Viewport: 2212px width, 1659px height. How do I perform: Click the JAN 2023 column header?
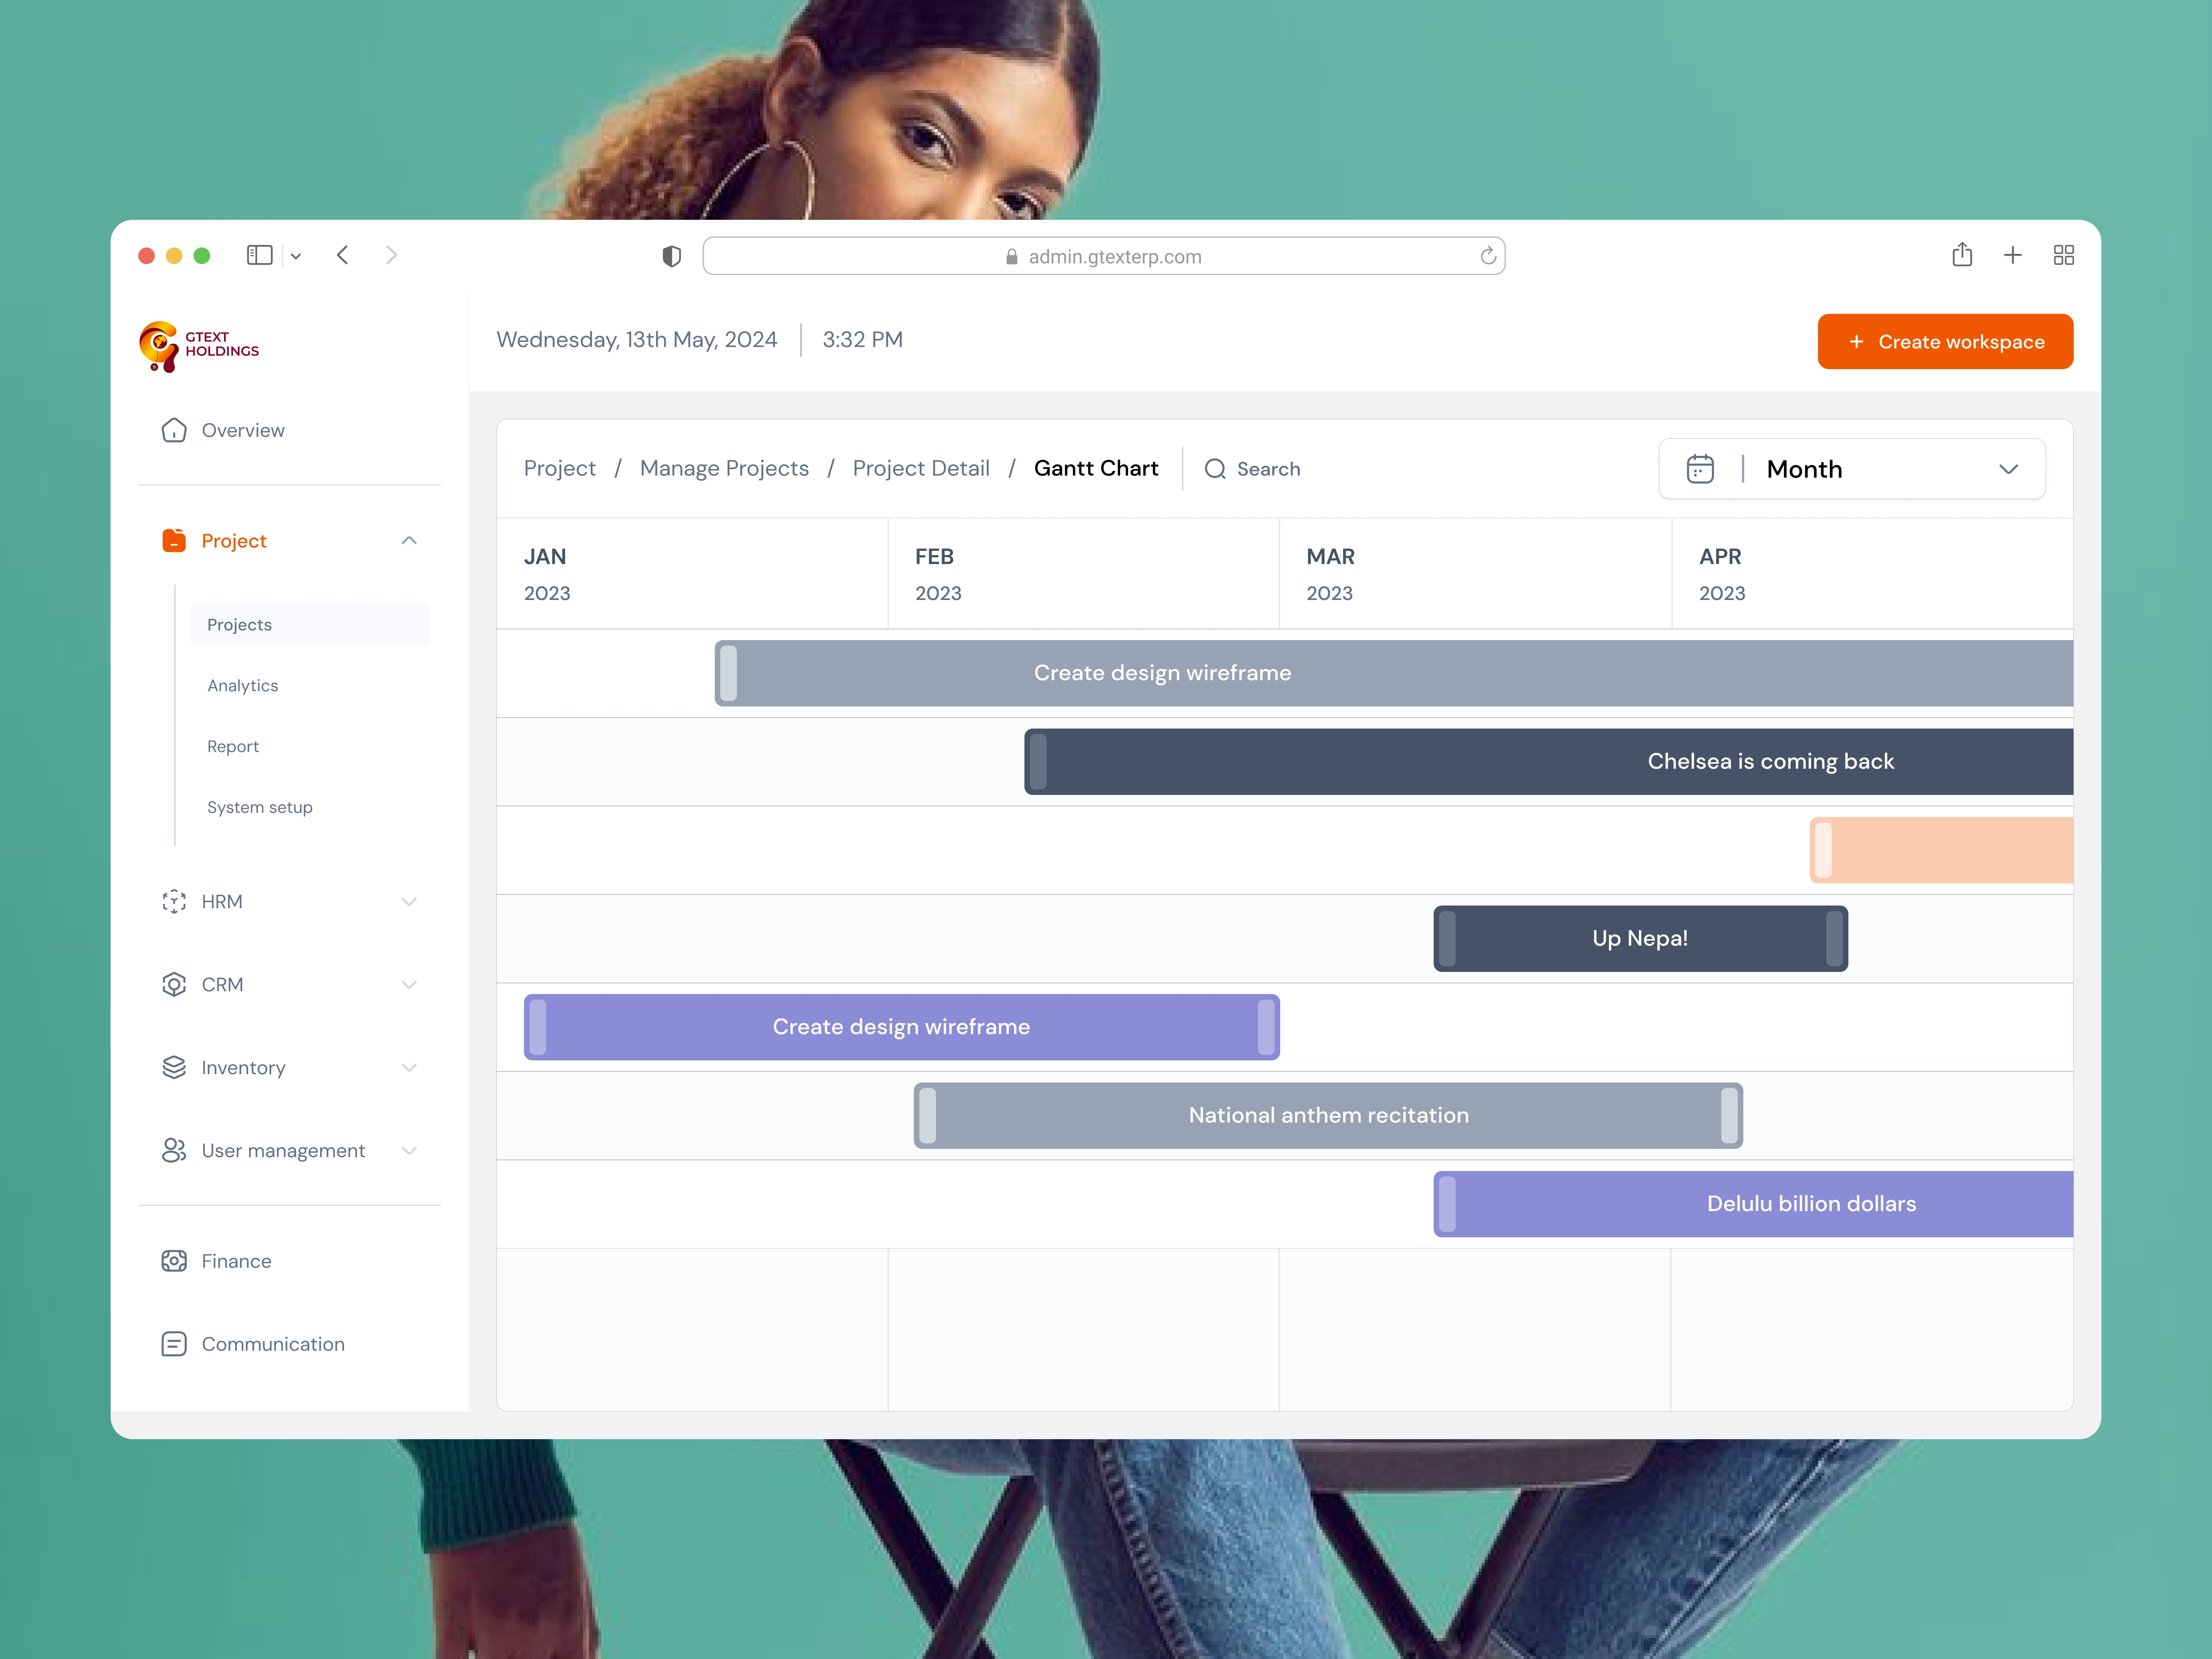(x=692, y=574)
